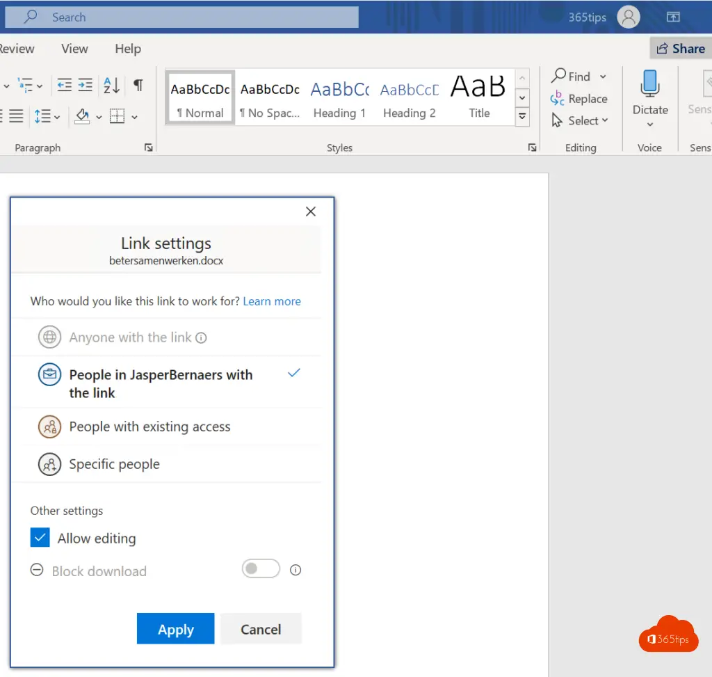Viewport: 712px width, 677px height.
Task: Click the 365tips account name
Action: coord(587,17)
